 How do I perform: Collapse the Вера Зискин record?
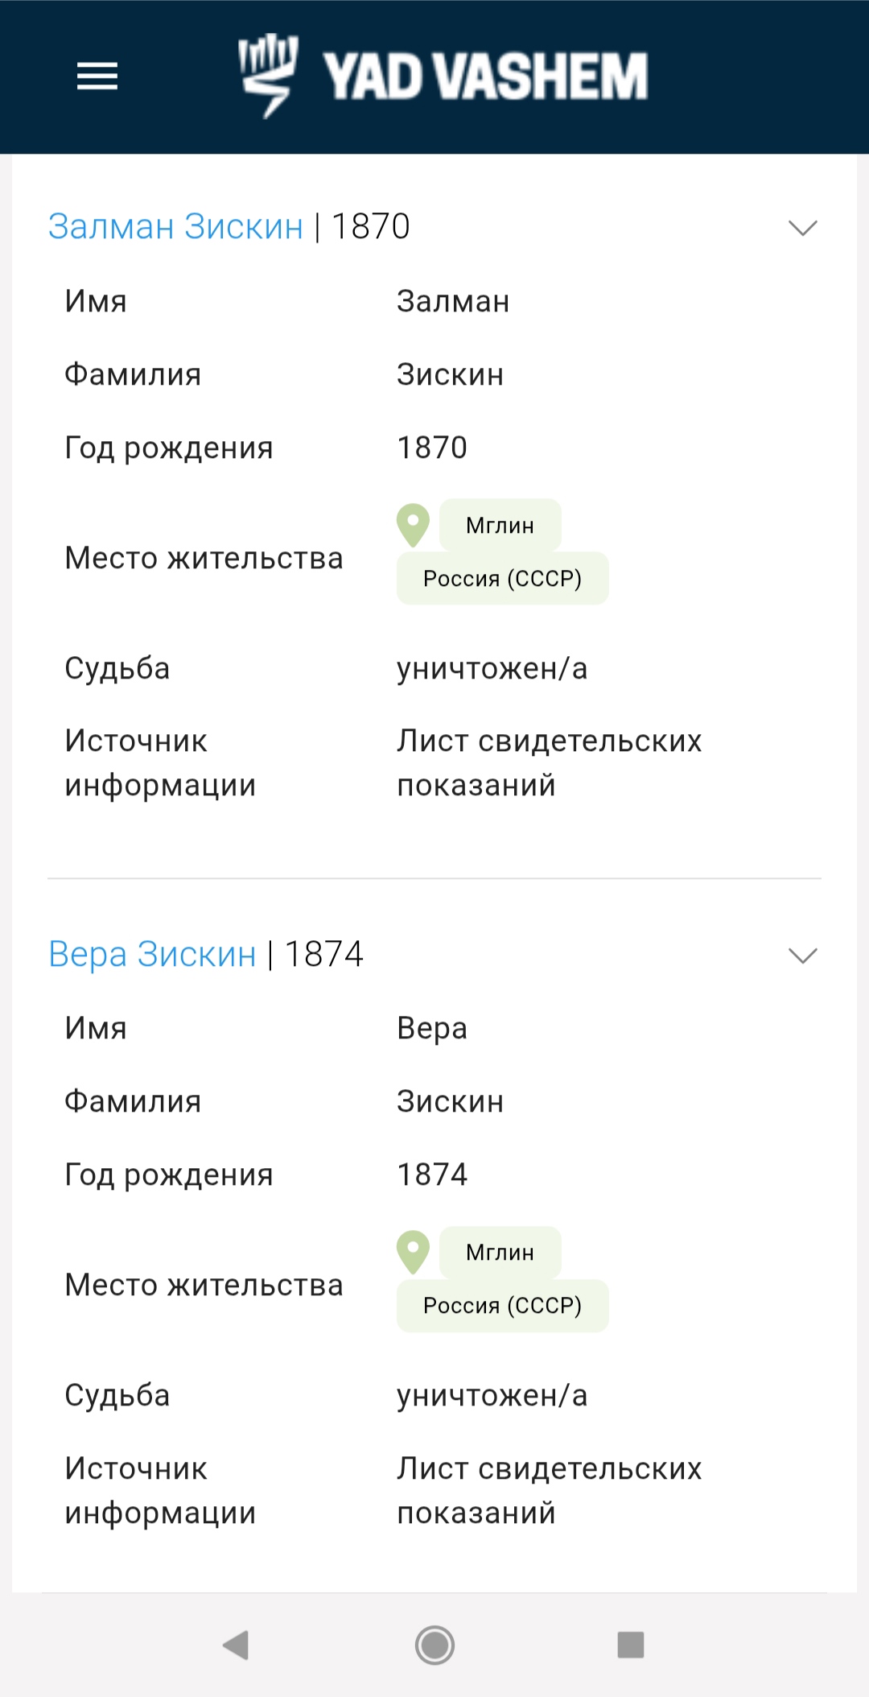coord(802,956)
